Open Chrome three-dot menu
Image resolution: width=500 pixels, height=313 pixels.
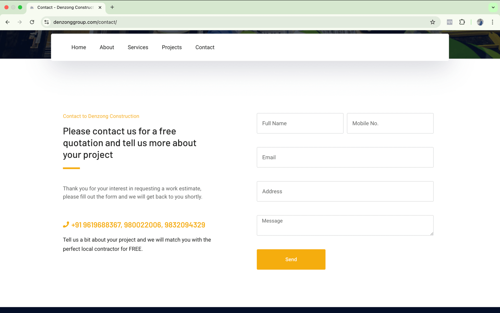tap(492, 22)
